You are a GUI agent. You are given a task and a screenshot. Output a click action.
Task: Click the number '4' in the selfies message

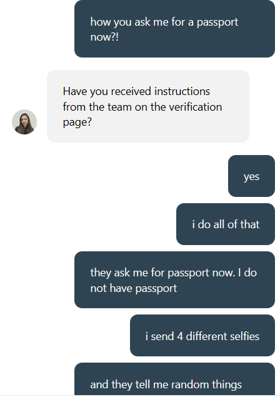click(180, 336)
